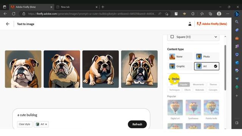Close the Adobe Firefly (Beta) tab
Image resolution: width=242 pixels, height=136 pixels.
click(x=51, y=7)
